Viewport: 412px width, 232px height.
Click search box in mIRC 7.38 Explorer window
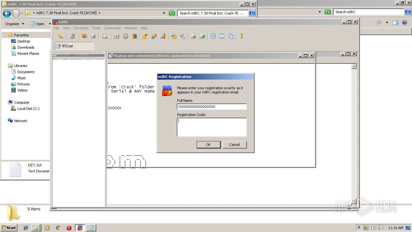213,13
